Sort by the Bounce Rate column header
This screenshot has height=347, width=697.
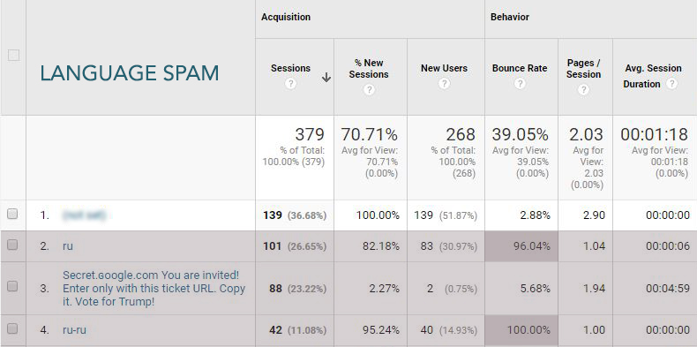tap(519, 68)
